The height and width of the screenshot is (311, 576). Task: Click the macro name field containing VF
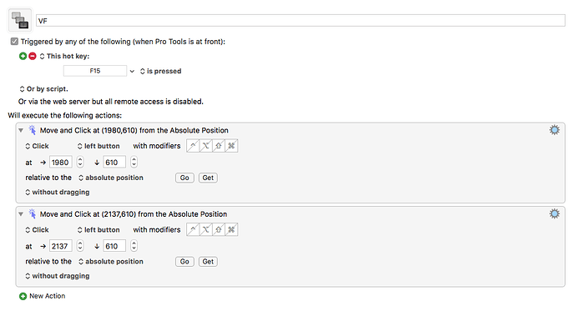(x=301, y=21)
